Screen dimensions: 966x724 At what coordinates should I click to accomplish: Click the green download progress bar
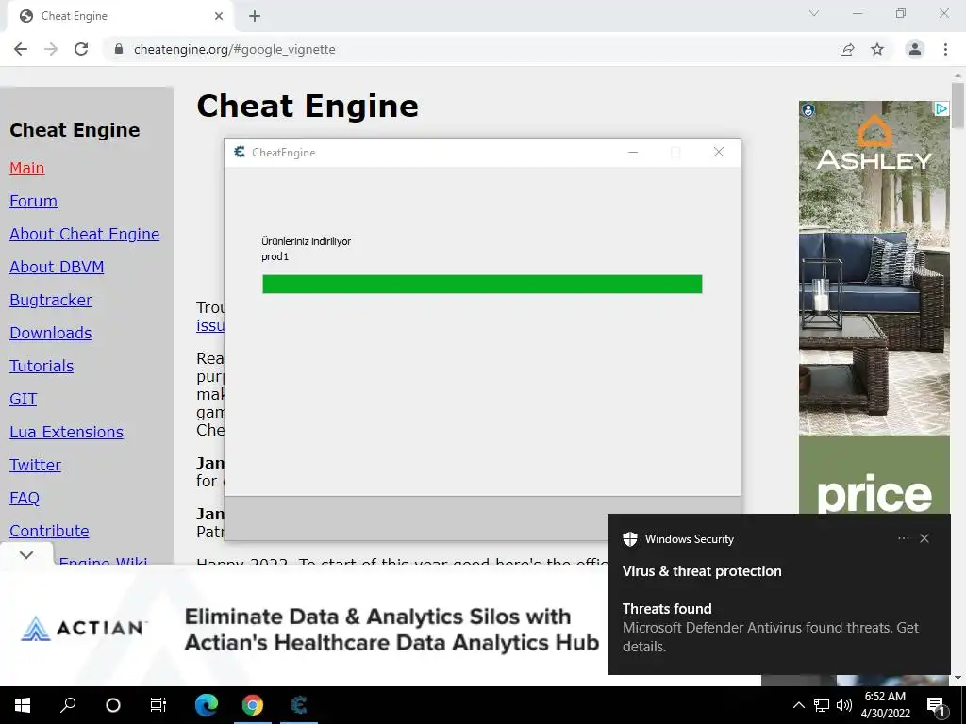[x=482, y=284]
